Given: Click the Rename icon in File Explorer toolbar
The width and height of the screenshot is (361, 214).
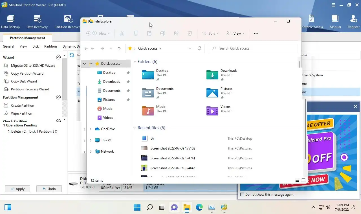Looking at the screenshot, I should coord(163,33).
